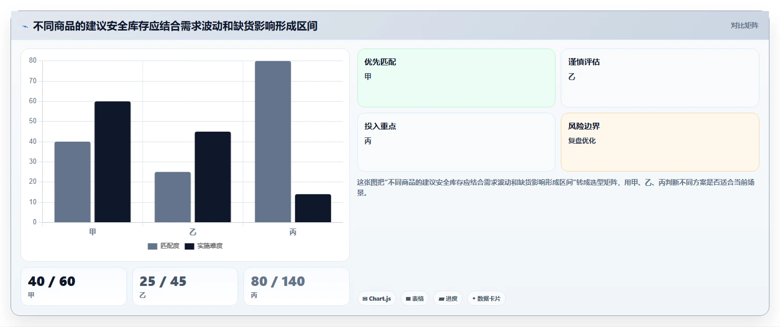Image resolution: width=780 pixels, height=327 pixels.
Task: Click the 匹配度 bar for 乙
Action: point(173,197)
